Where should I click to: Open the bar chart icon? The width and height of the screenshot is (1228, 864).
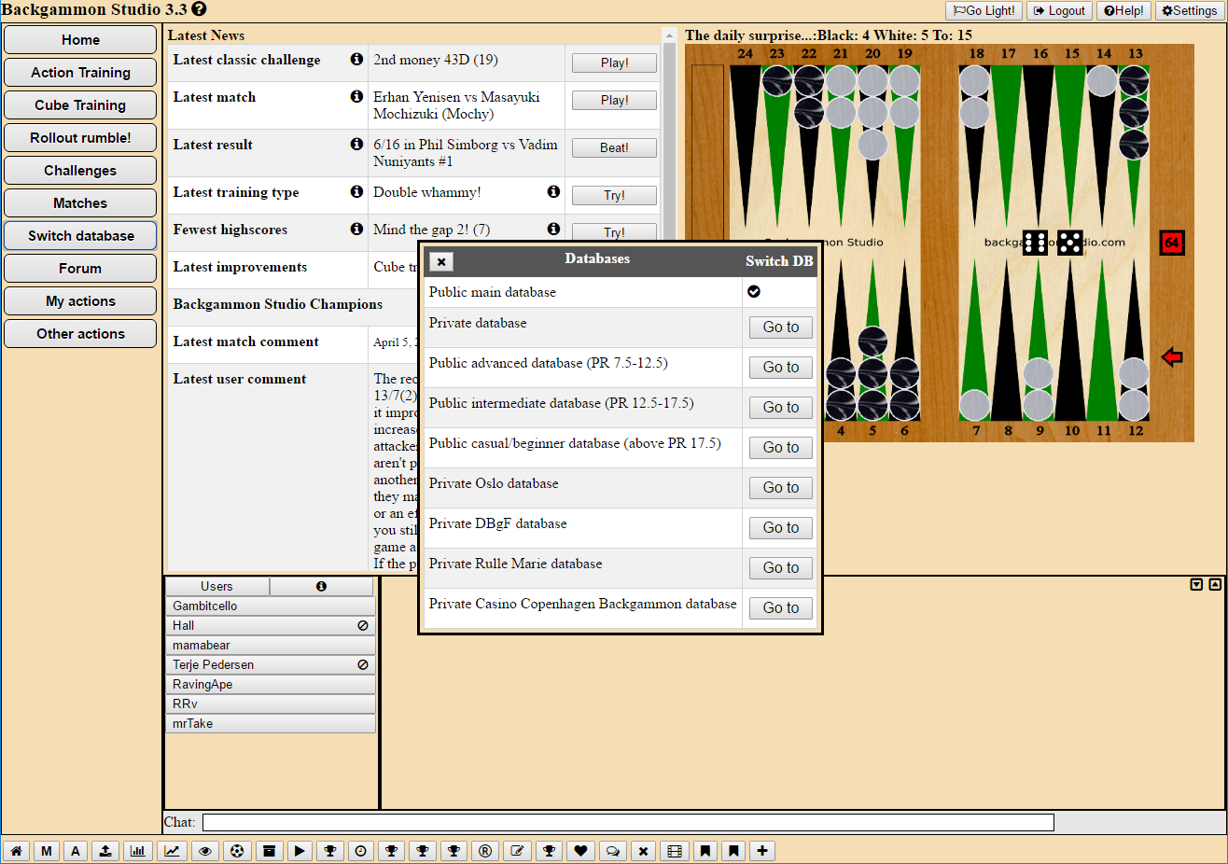(137, 851)
